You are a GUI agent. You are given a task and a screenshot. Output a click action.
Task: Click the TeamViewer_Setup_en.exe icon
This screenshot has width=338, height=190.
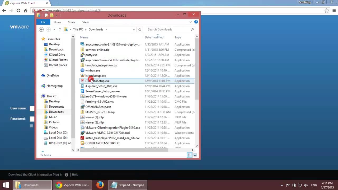pos(82,91)
